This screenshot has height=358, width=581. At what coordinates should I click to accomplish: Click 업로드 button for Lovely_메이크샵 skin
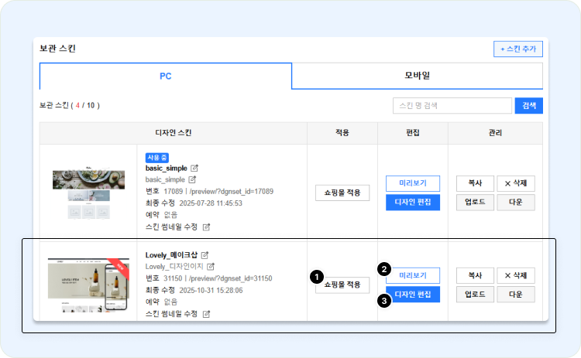coord(474,295)
